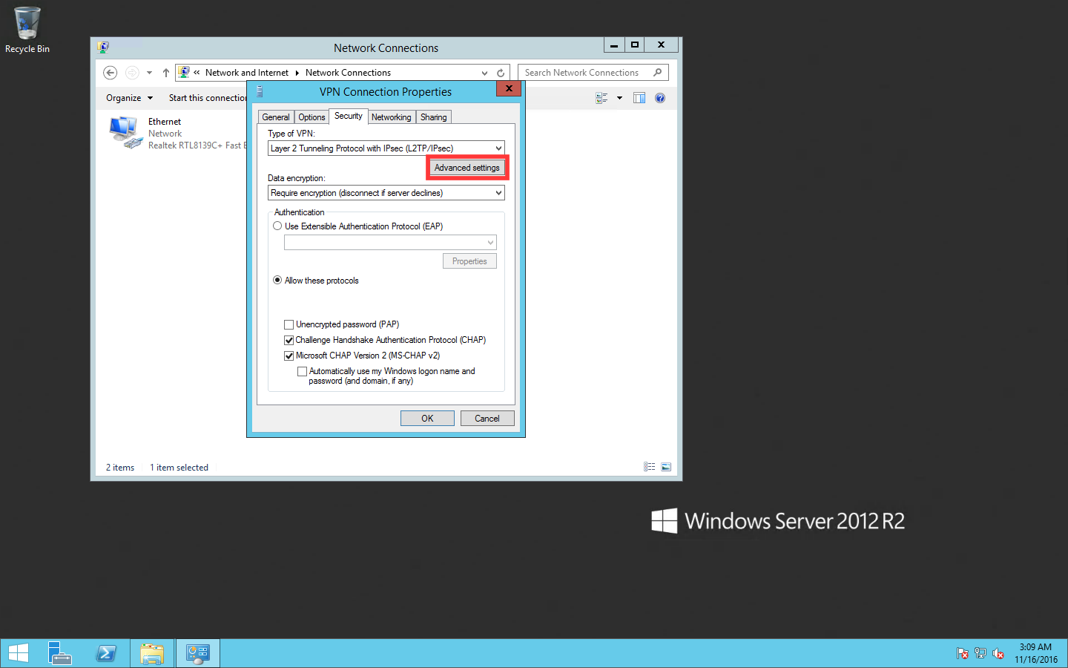
Task: Open File Explorer from the taskbar
Action: click(152, 653)
